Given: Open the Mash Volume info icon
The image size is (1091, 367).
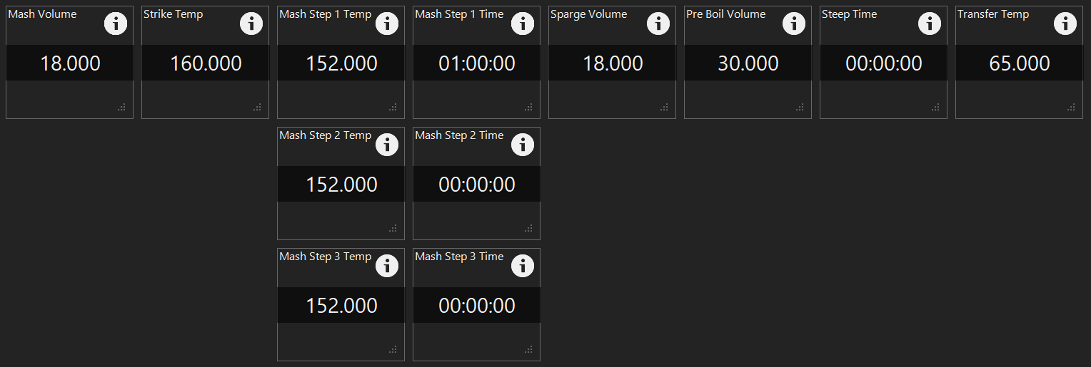Looking at the screenshot, I should pyautogui.click(x=116, y=24).
